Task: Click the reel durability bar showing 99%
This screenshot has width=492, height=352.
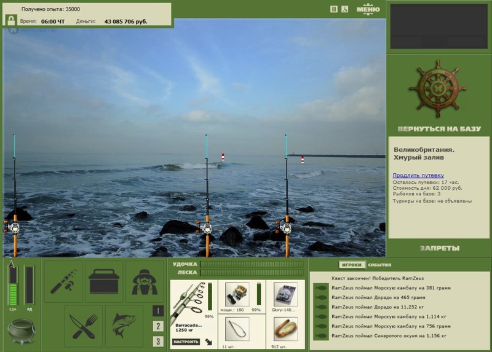Action: tap(259, 294)
